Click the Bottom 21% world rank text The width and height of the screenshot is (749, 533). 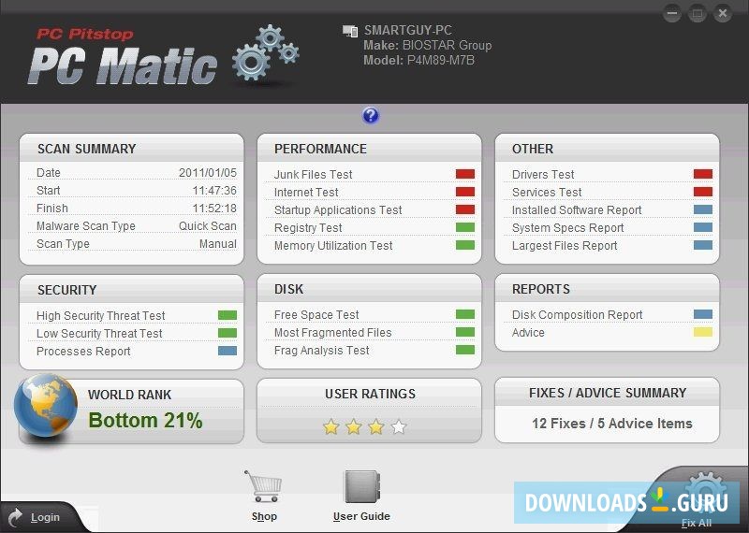[x=145, y=421]
